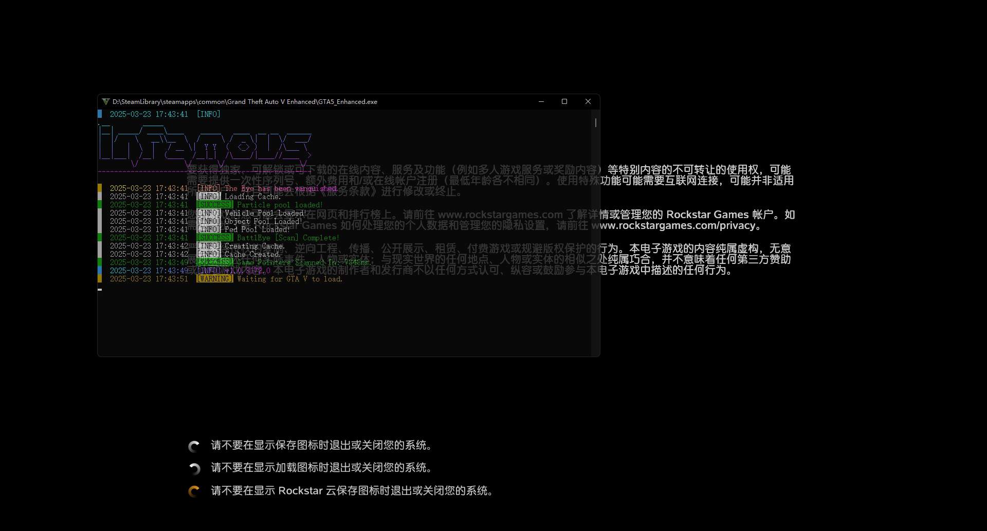
Task: Click the green [SUCCESS] tag on BattlEye line
Action: point(214,237)
